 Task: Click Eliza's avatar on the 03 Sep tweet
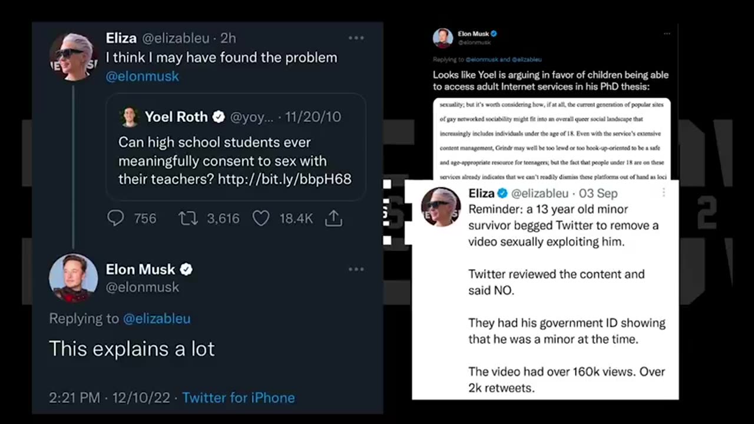coord(441,207)
